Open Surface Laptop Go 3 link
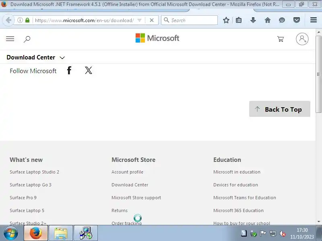The height and width of the screenshot is (241, 322). tap(31, 185)
